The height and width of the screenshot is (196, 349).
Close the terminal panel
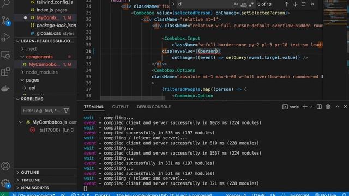pos(345,107)
